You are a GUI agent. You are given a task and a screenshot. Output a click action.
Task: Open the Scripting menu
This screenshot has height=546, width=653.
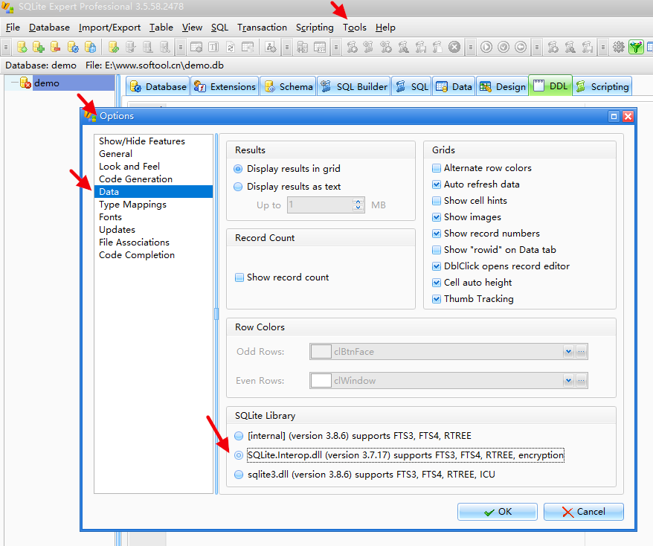pyautogui.click(x=315, y=28)
